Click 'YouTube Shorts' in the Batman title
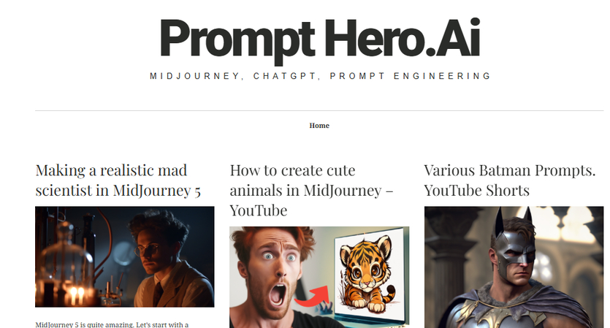610x328 pixels. click(x=477, y=190)
